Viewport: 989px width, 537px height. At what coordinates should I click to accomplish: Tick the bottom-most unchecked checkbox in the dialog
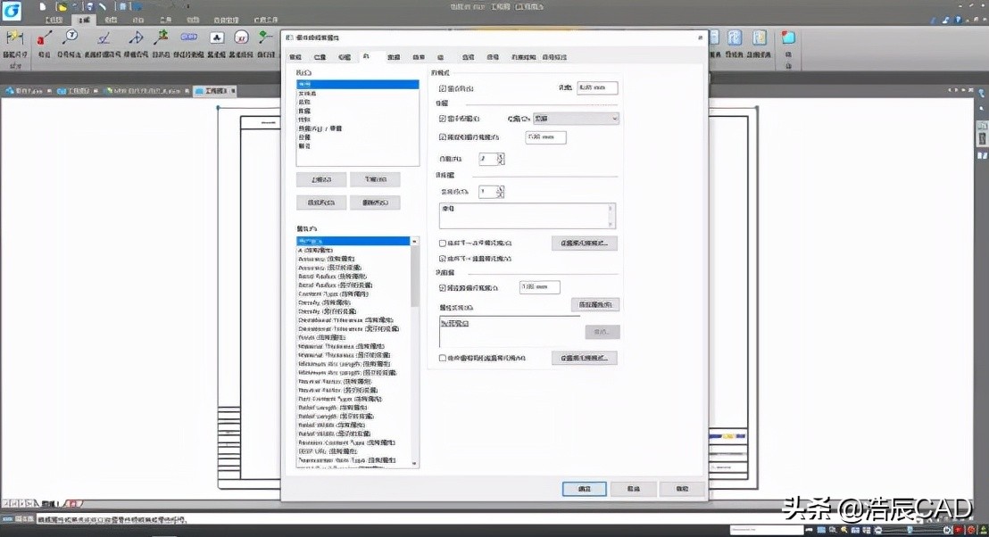(444, 358)
